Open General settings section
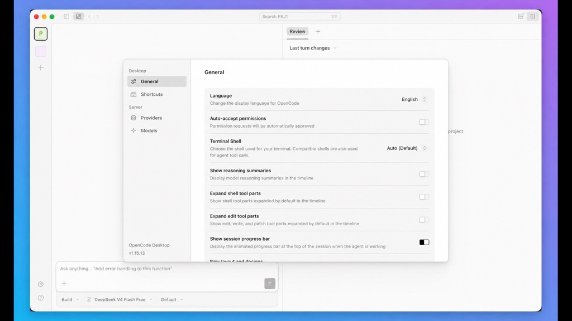The width and height of the screenshot is (572, 321). click(157, 81)
